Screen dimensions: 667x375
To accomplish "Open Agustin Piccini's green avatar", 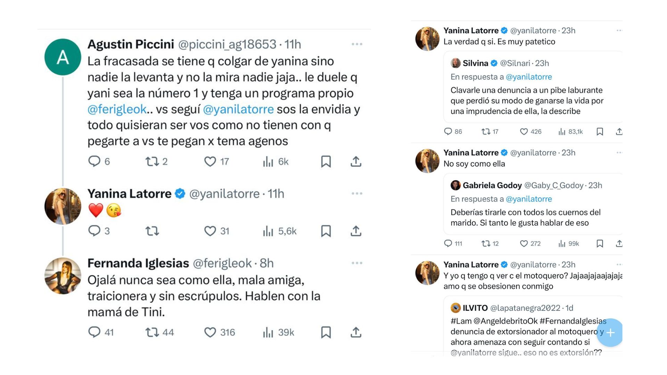I will pos(63,57).
